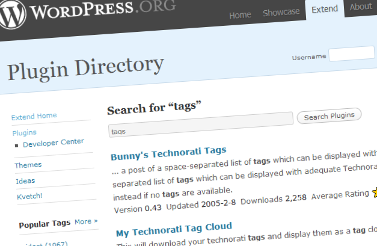Select the Extend tab
The image size is (377, 246).
tap(325, 10)
